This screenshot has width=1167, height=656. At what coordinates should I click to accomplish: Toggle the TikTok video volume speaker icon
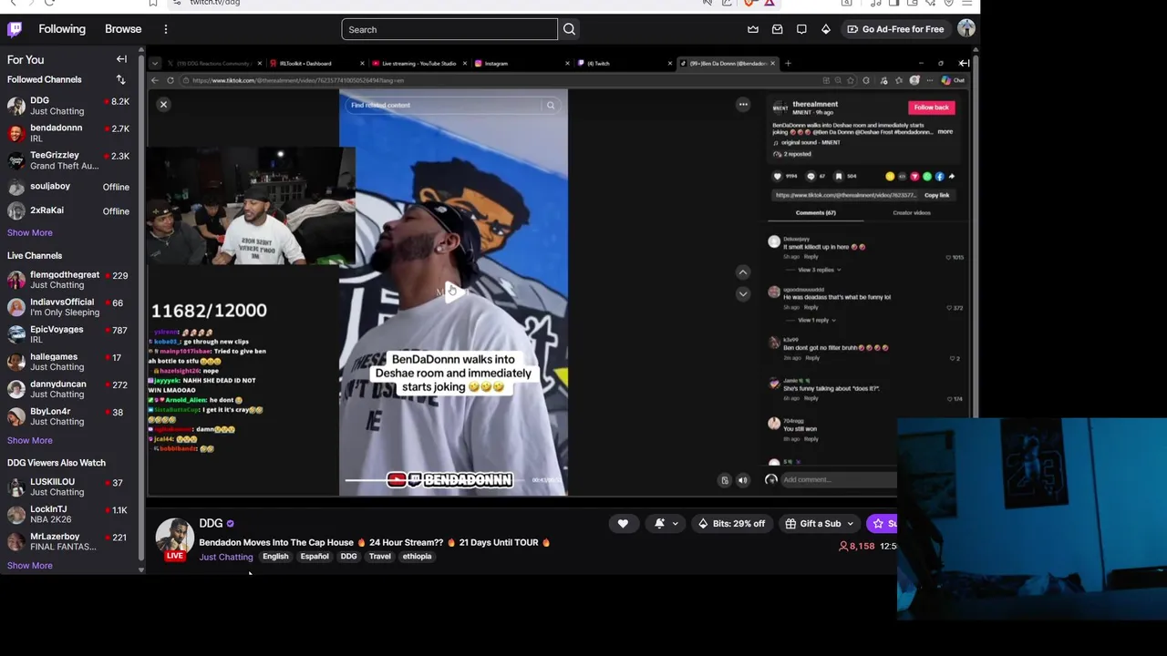pyautogui.click(x=743, y=480)
